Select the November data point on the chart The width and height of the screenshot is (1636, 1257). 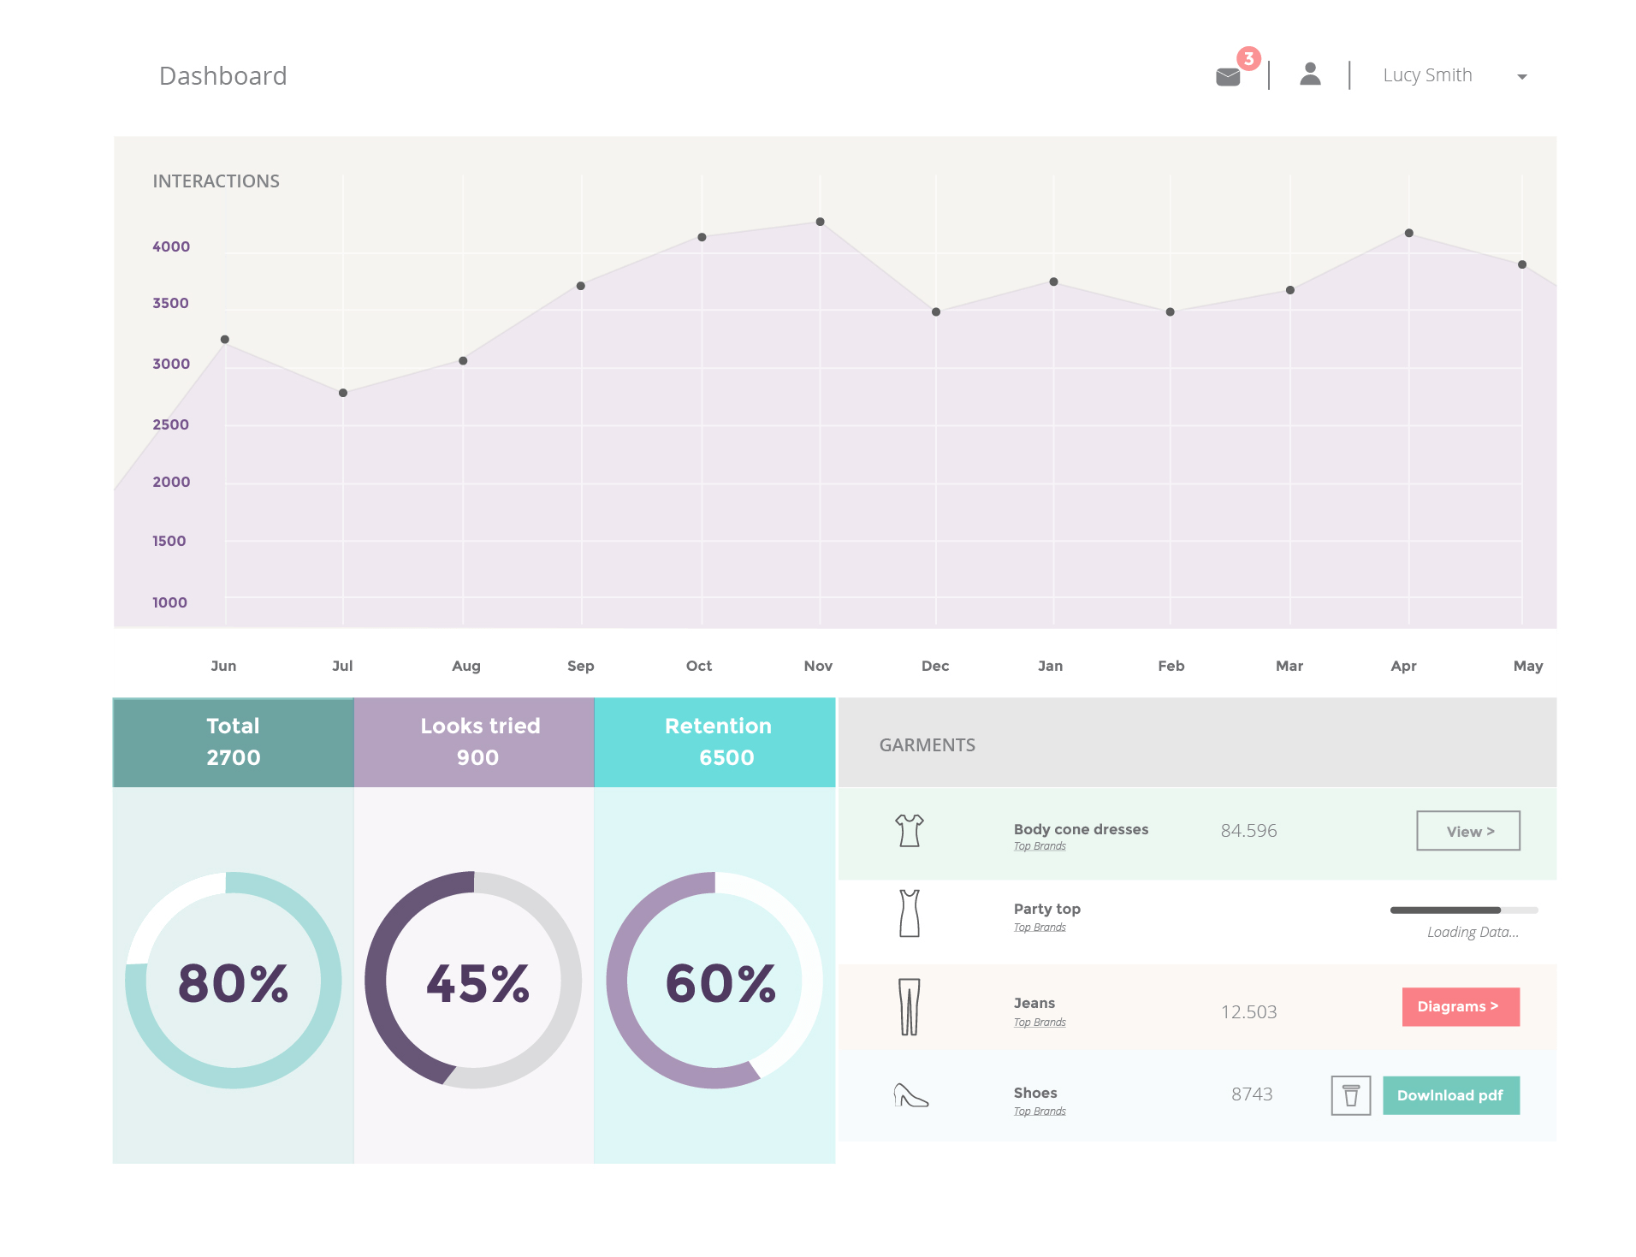pyautogui.click(x=820, y=222)
